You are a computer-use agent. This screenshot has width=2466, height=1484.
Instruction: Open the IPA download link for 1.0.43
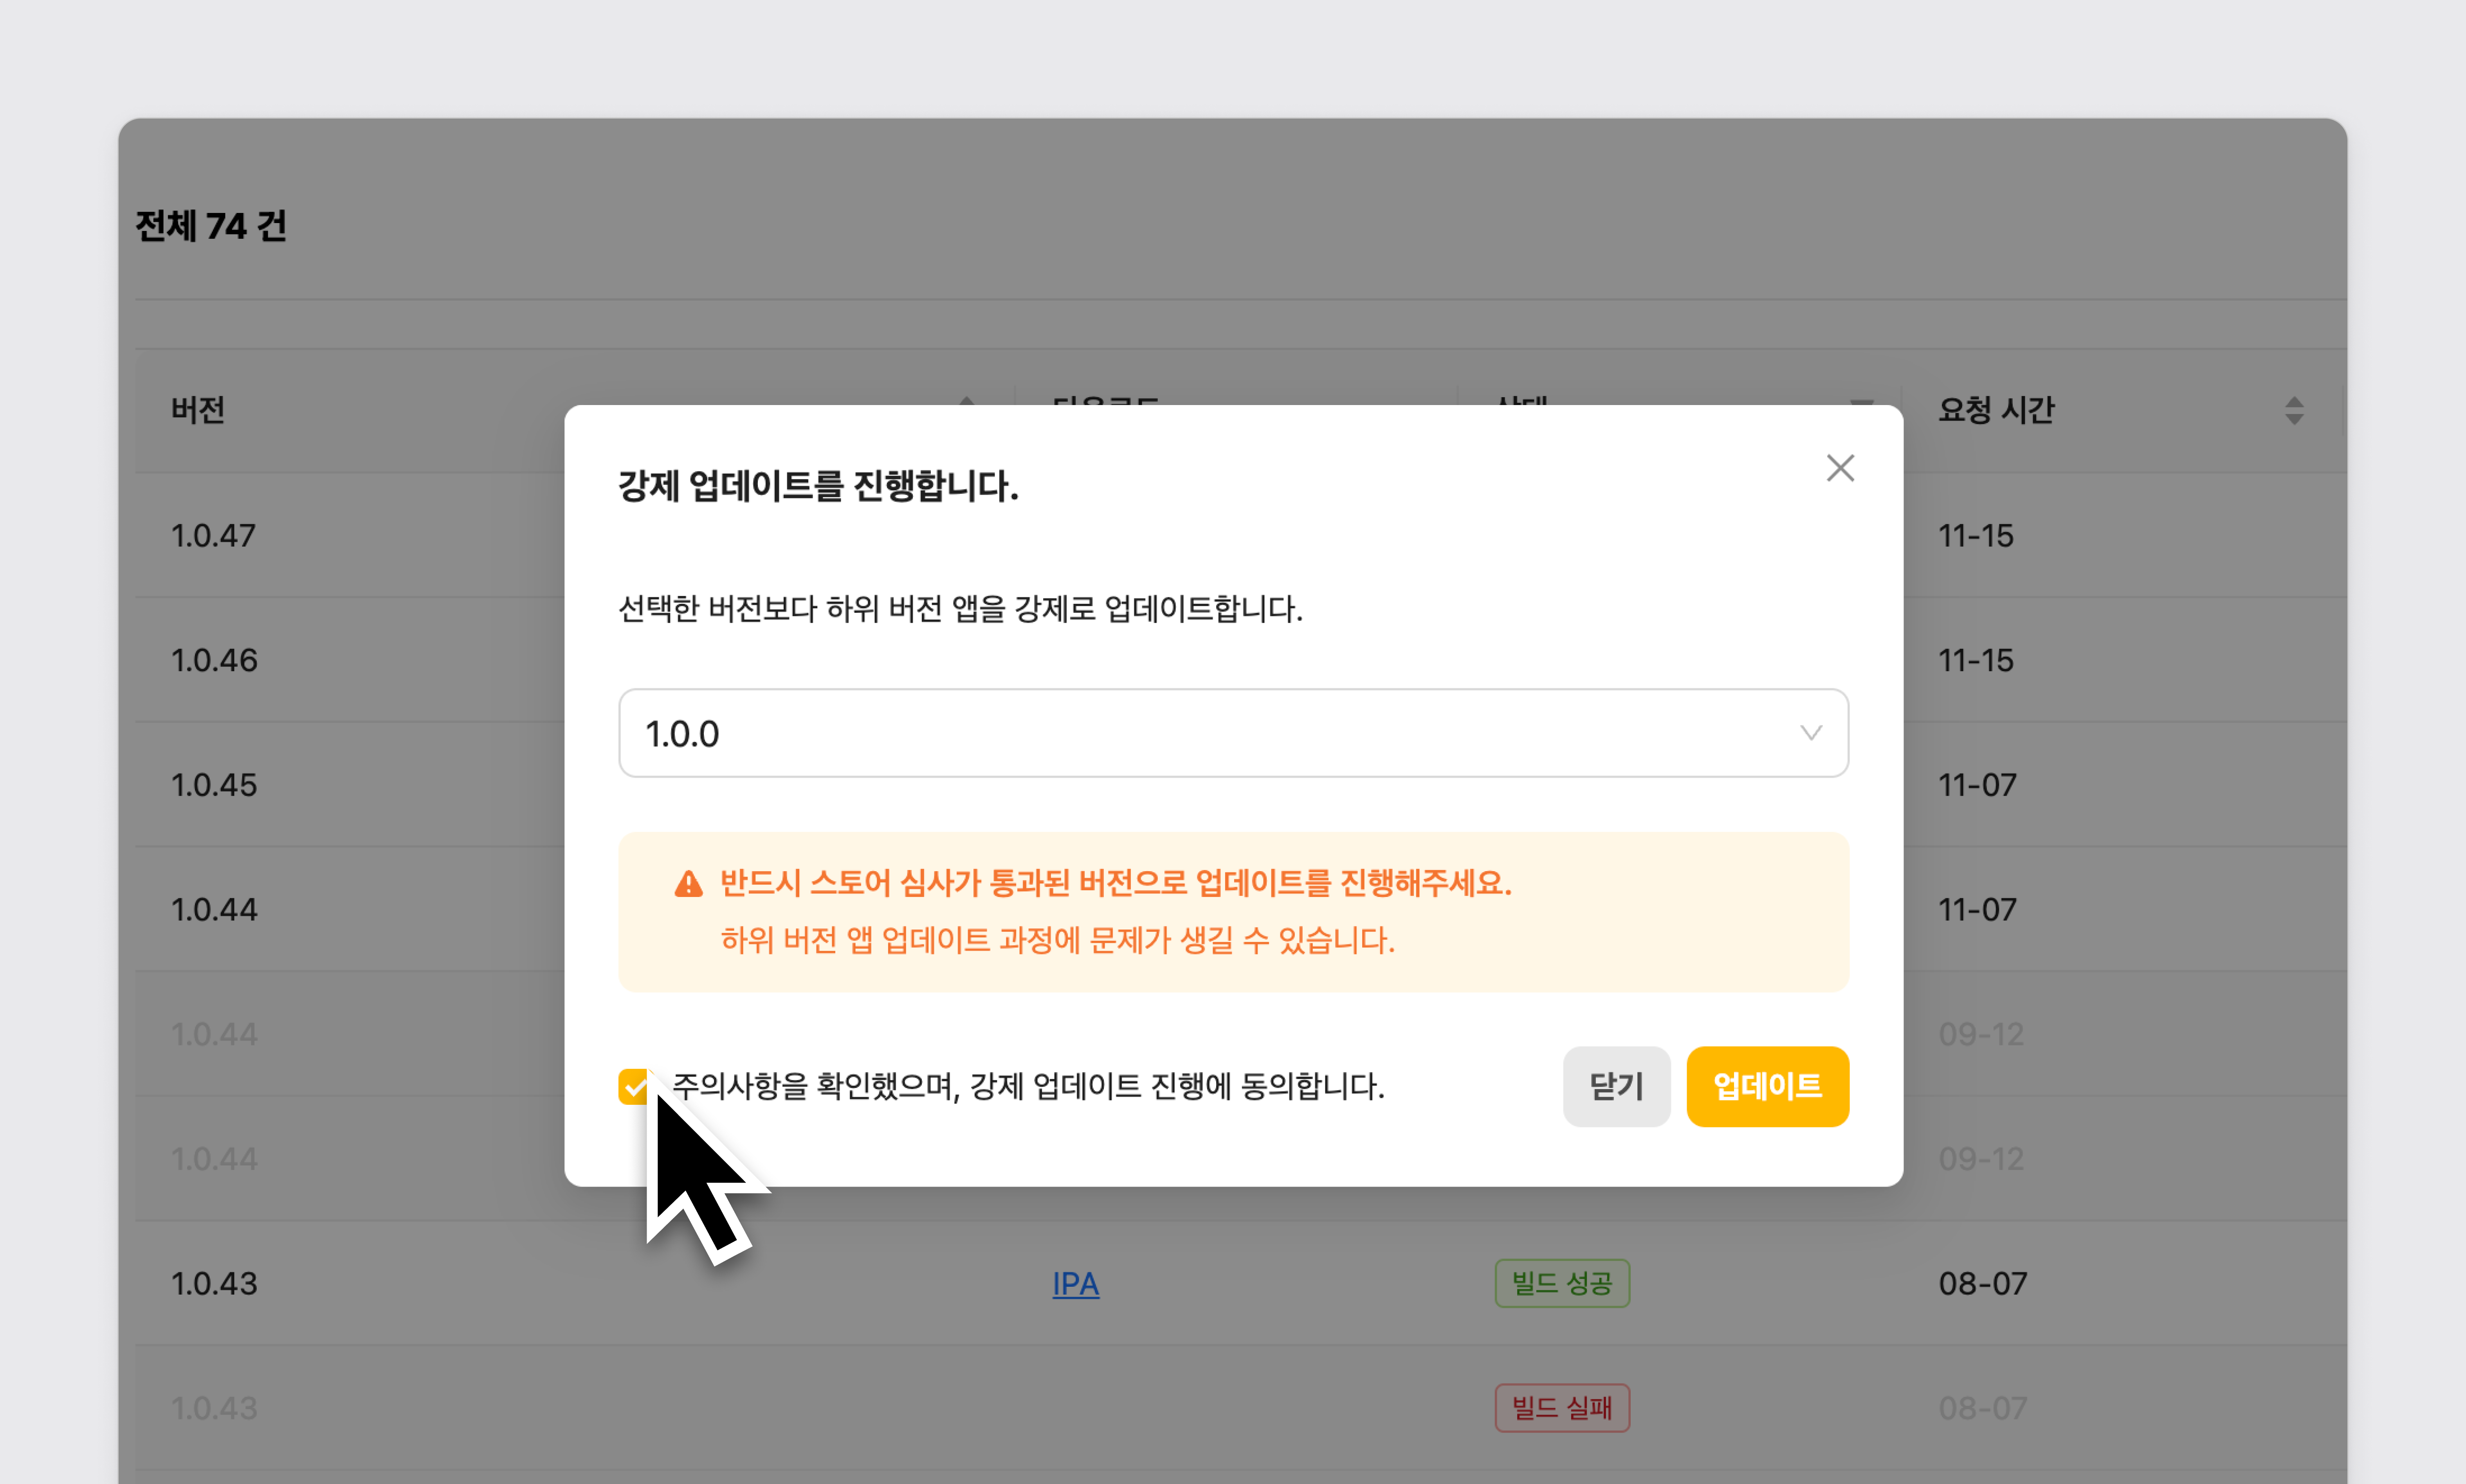[x=1075, y=1283]
